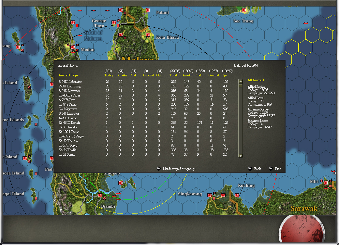Click the ship icon in the Strait of Malacca
The image size is (339, 245).
(x=80, y=35)
